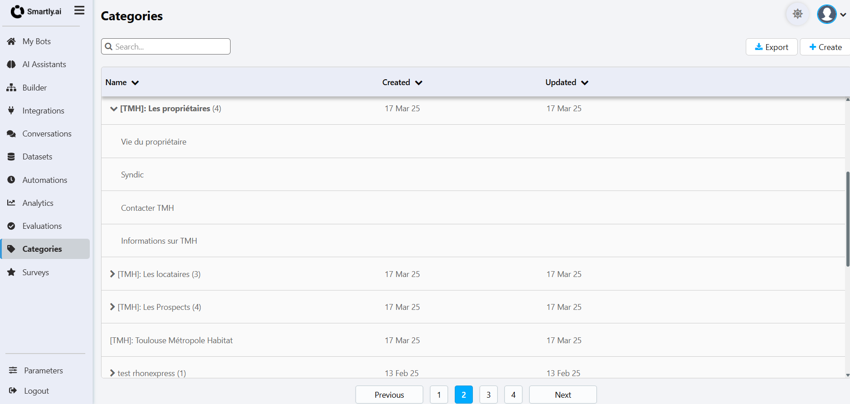Collapse [TMH]: Les propriétaires category

(114, 109)
